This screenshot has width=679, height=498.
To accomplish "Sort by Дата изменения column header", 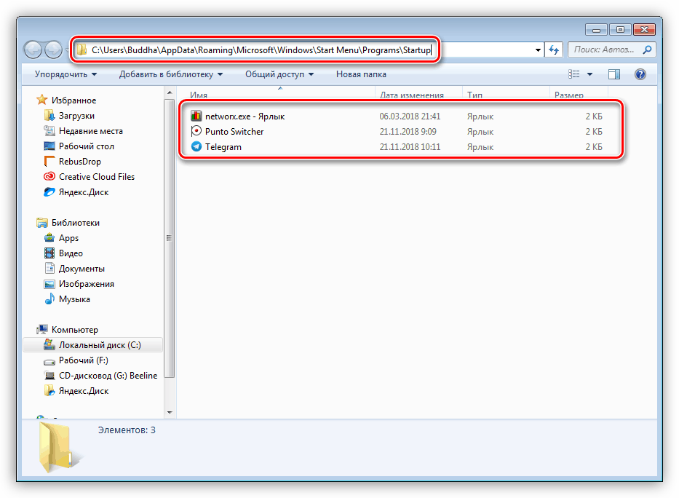I will coord(418,95).
